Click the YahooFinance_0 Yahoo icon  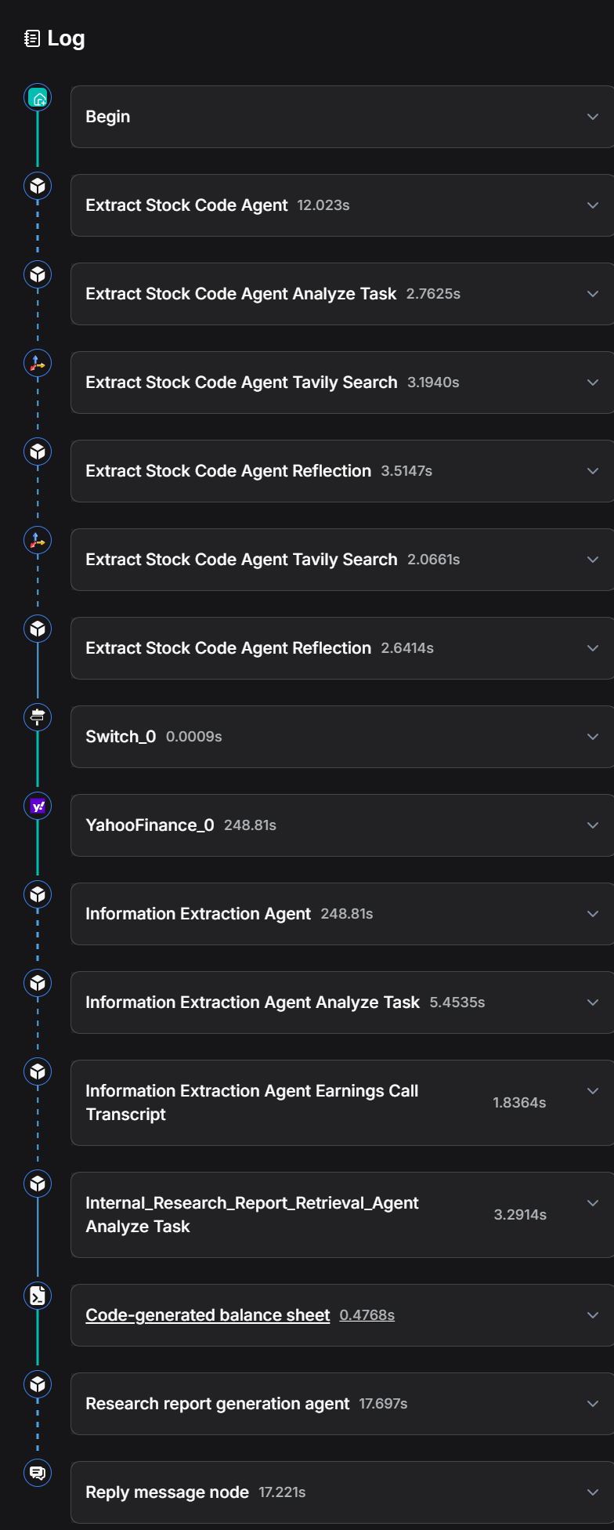pos(38,806)
